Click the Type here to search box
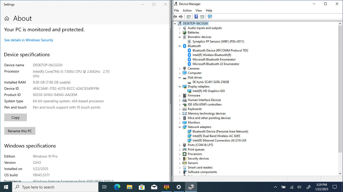This screenshot has width=343, height=192. [x=55, y=187]
